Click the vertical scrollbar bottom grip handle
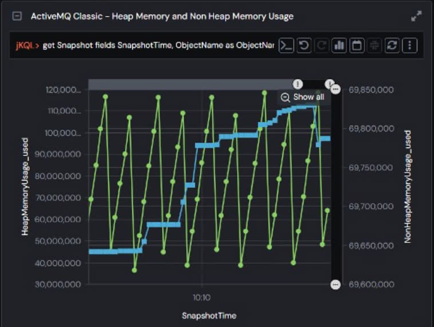Viewport: 434px width, 327px height. point(336,285)
